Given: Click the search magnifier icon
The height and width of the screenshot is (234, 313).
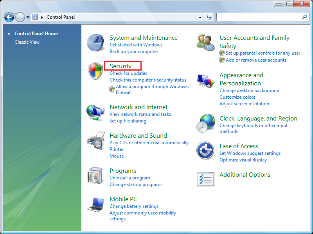Looking at the screenshot, I should [x=305, y=17].
